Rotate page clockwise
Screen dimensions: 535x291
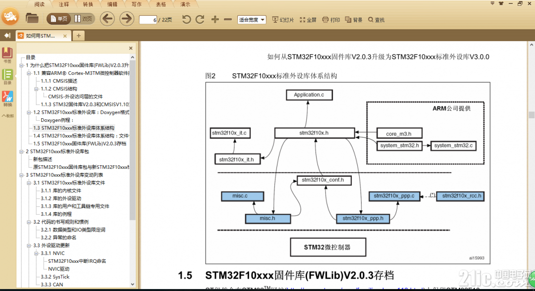click(200, 19)
